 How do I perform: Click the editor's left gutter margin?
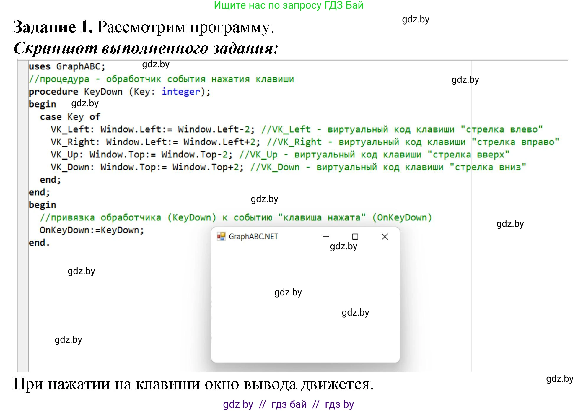point(23,207)
